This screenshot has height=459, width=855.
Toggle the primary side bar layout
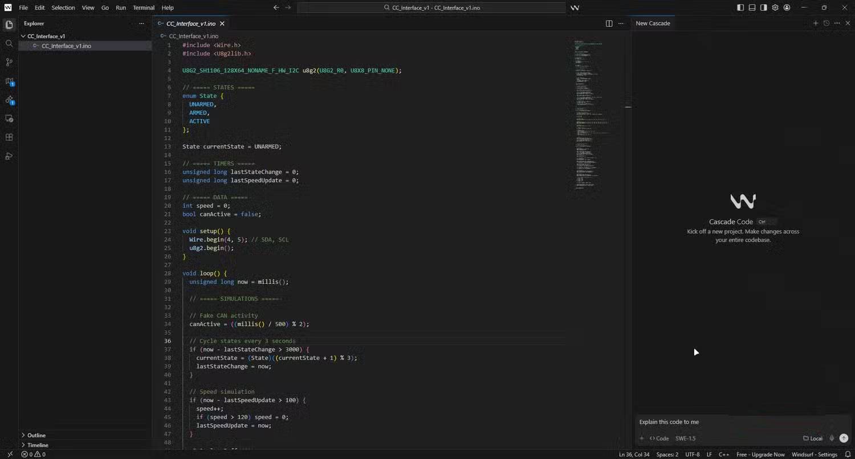click(x=740, y=7)
